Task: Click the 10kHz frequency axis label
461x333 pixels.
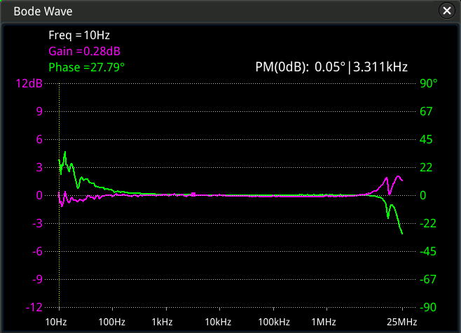Action: coord(218,322)
